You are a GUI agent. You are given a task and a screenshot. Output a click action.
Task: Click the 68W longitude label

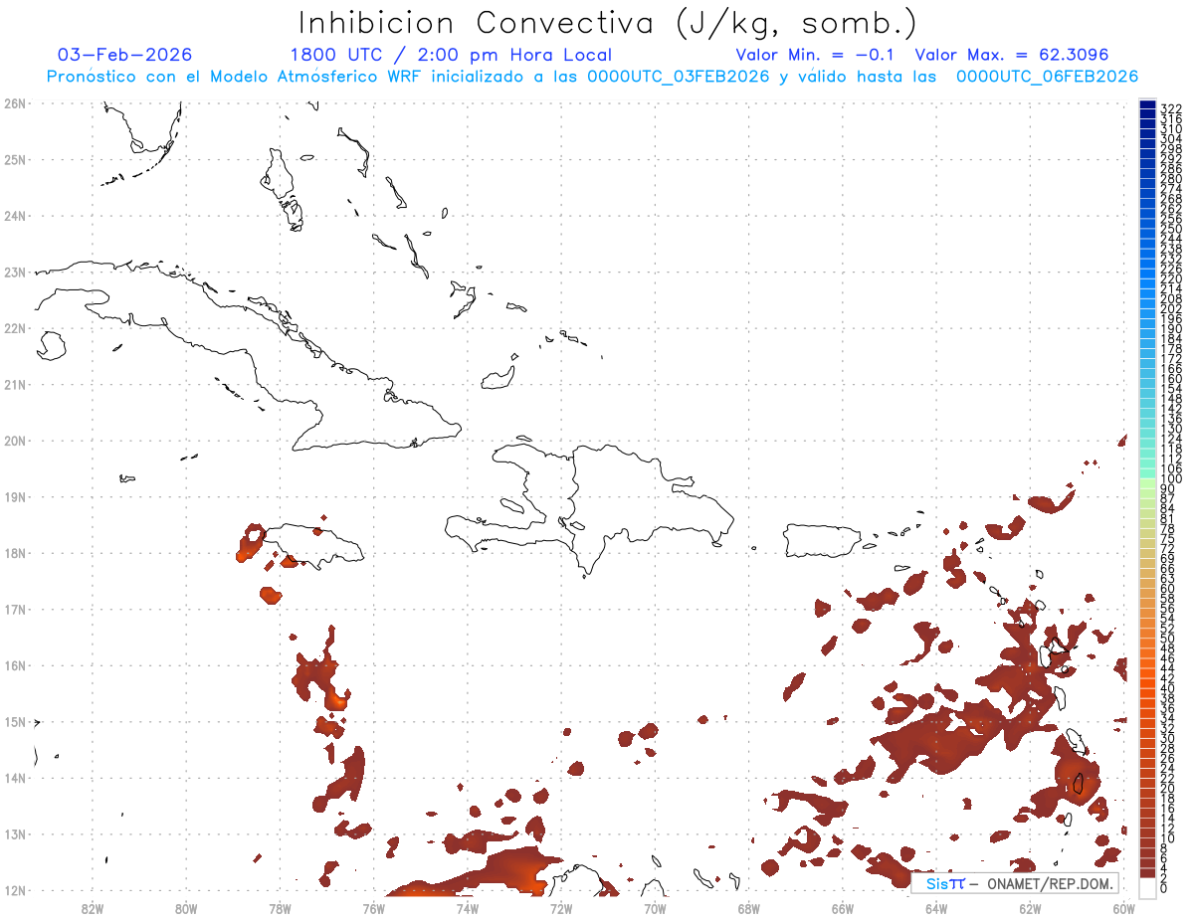(x=748, y=908)
